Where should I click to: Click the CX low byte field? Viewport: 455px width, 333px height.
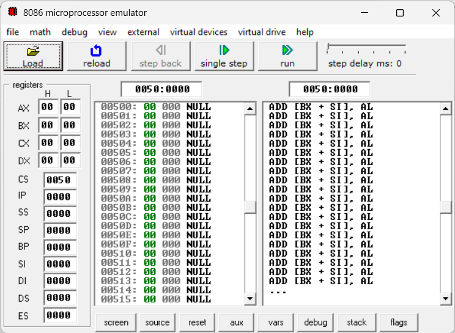coord(70,142)
